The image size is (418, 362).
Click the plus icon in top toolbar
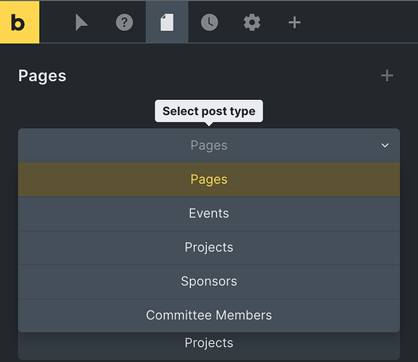pyautogui.click(x=295, y=22)
